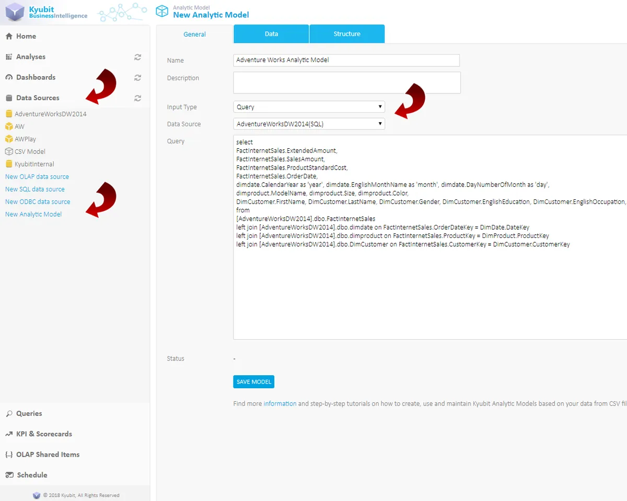Select the KyubitInternal data source
Viewport: 627px width, 501px height.
34,164
